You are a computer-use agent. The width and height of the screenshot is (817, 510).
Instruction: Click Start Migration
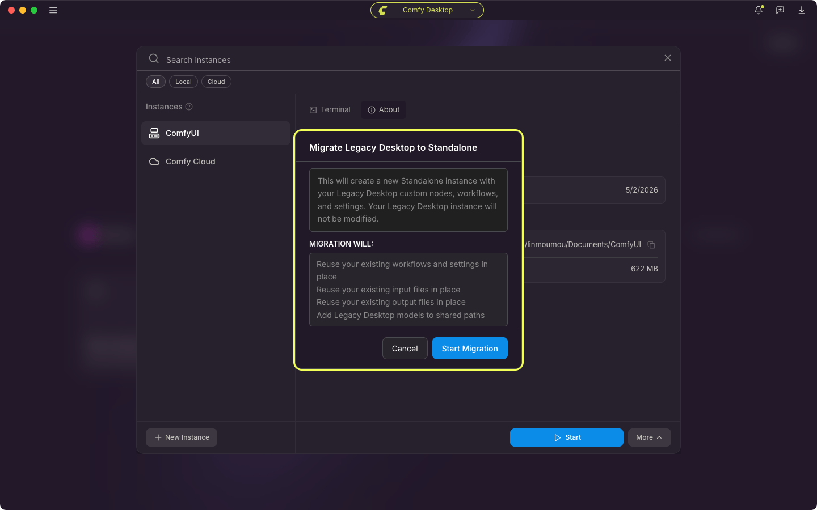point(470,348)
